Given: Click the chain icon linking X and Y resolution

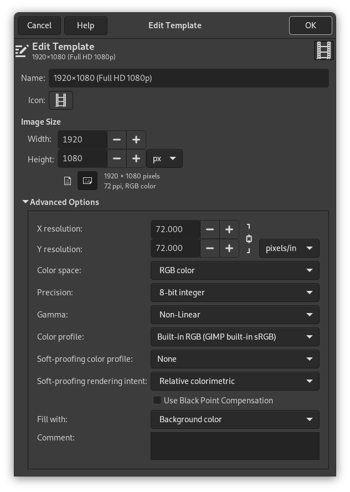Looking at the screenshot, I should 248,239.
